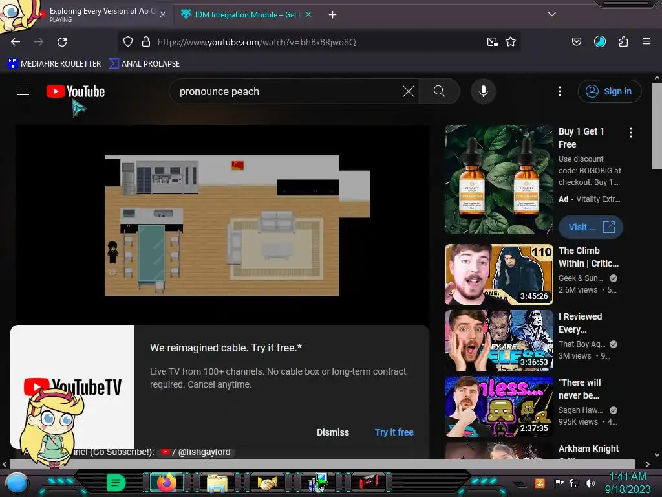Open YouTube settings three-dot menu
The width and height of the screenshot is (662, 497).
coord(560,91)
